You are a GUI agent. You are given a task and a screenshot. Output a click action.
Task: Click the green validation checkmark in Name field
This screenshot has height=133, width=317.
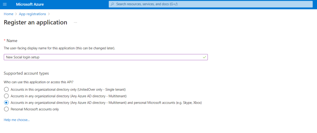[x=204, y=57]
